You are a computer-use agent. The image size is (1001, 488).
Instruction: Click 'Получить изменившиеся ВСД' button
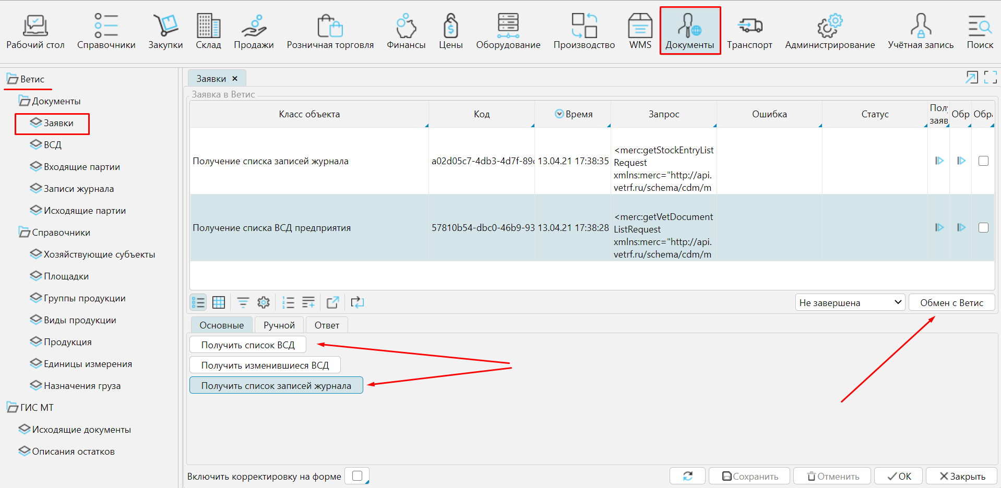pyautogui.click(x=265, y=365)
